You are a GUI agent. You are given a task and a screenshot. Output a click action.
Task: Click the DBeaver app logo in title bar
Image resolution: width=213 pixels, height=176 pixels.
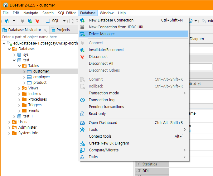click(x=6, y=5)
